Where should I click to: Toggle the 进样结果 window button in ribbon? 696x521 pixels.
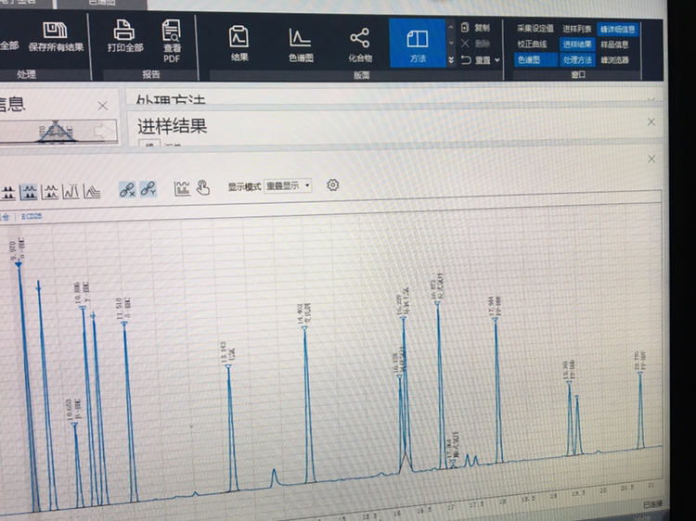[577, 44]
